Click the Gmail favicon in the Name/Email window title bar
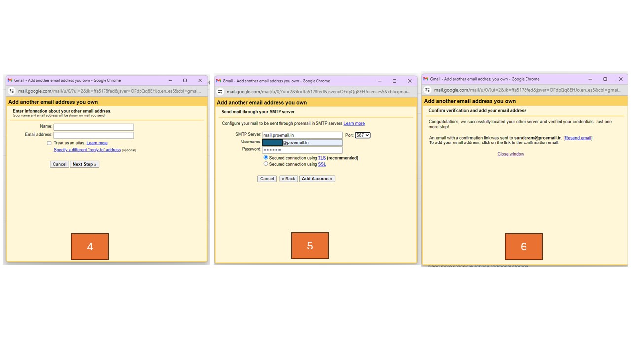The height and width of the screenshot is (355, 631). pos(10,80)
